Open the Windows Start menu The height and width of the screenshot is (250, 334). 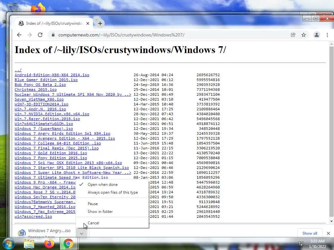tap(8, 243)
